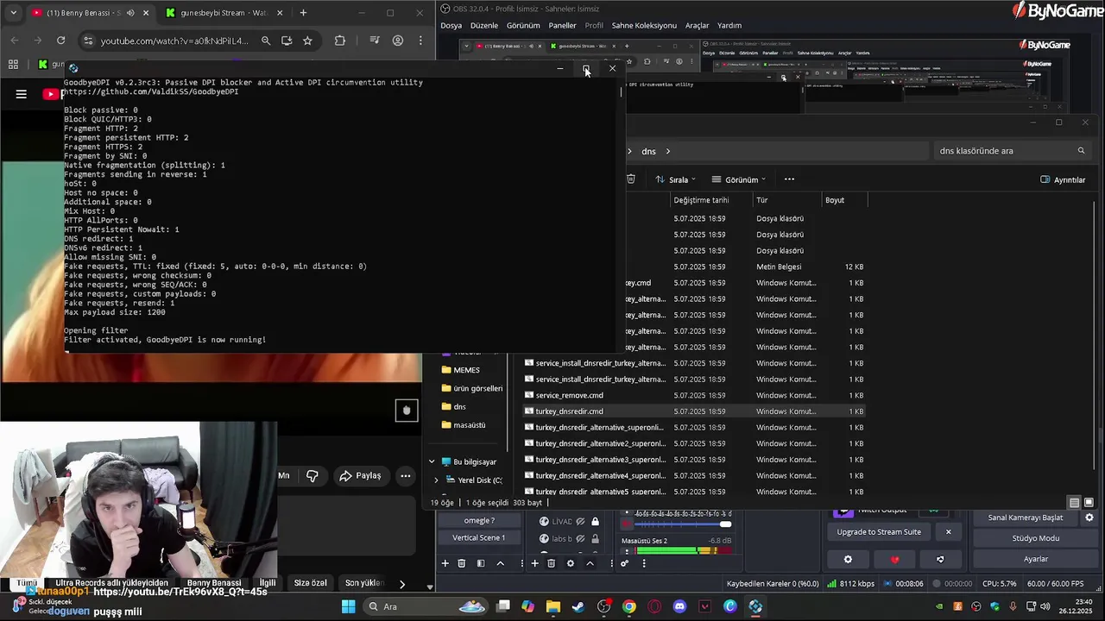Open ürün görselleri folder in sidebar
The width and height of the screenshot is (1105, 621).
click(x=471, y=388)
